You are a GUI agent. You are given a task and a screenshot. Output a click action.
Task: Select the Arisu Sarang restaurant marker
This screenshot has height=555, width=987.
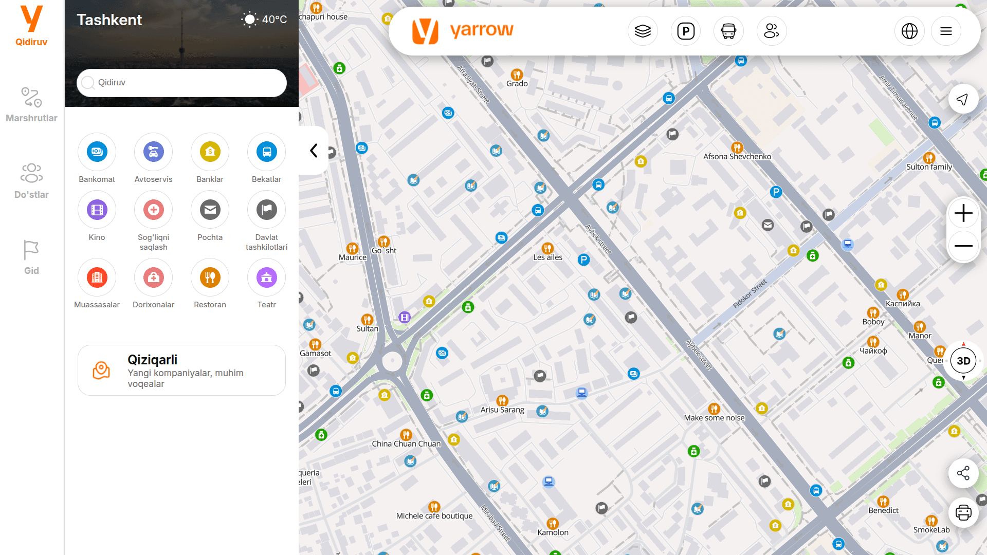pyautogui.click(x=502, y=400)
